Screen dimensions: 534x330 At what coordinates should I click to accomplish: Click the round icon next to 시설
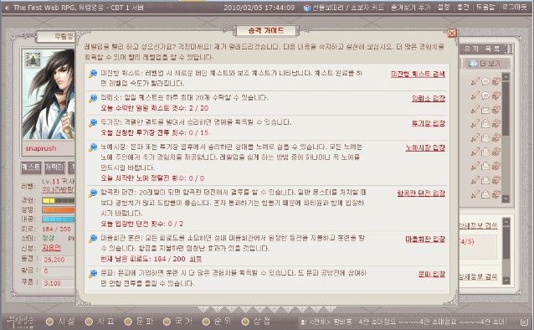49,322
